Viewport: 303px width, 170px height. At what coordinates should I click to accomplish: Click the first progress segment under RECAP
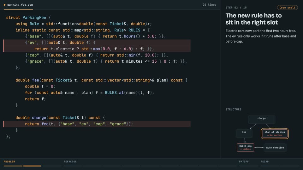[270, 166]
